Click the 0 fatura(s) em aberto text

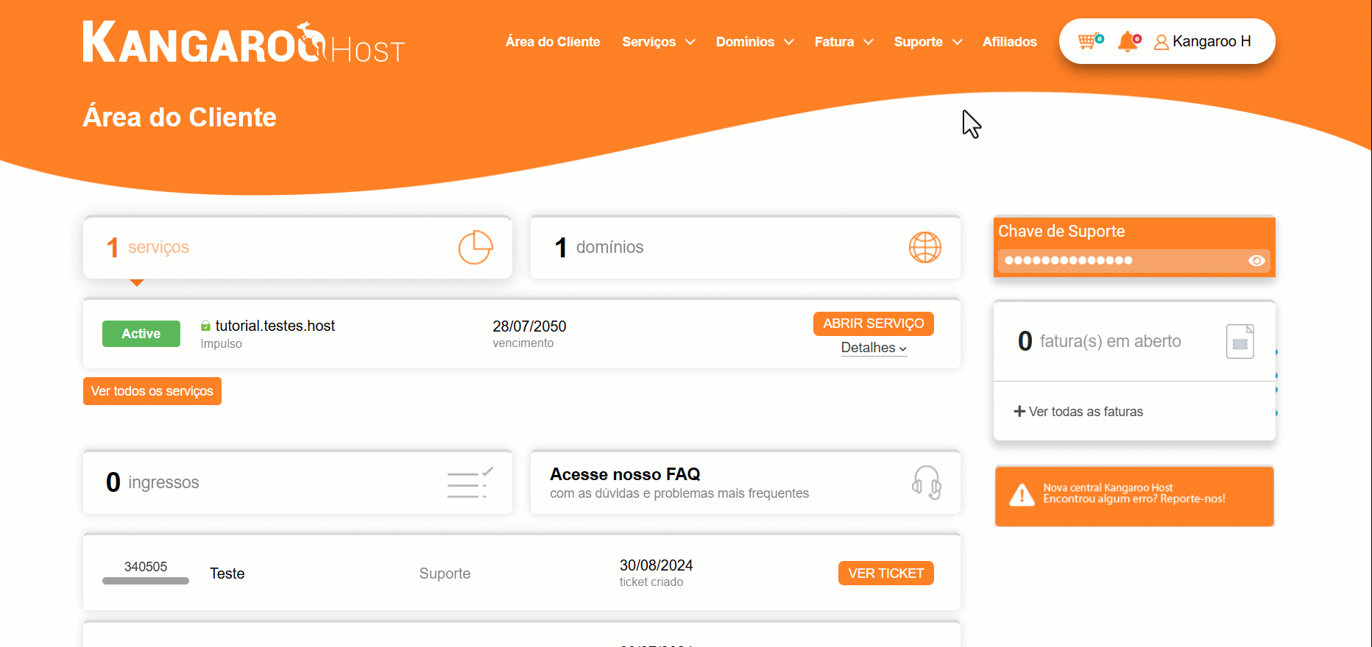(x=1100, y=341)
